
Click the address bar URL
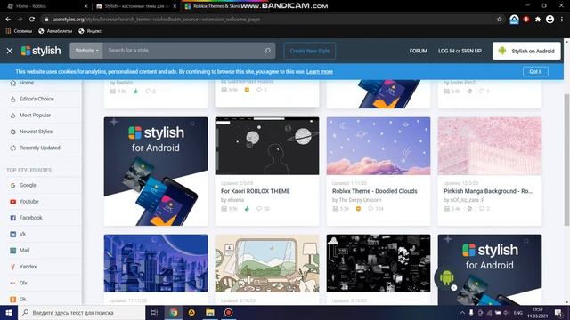(157, 20)
